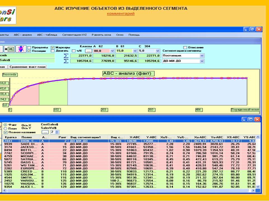Viewport: 269px width, 201px height.
Task: Select the DION, C... table row
Action: (129, 141)
